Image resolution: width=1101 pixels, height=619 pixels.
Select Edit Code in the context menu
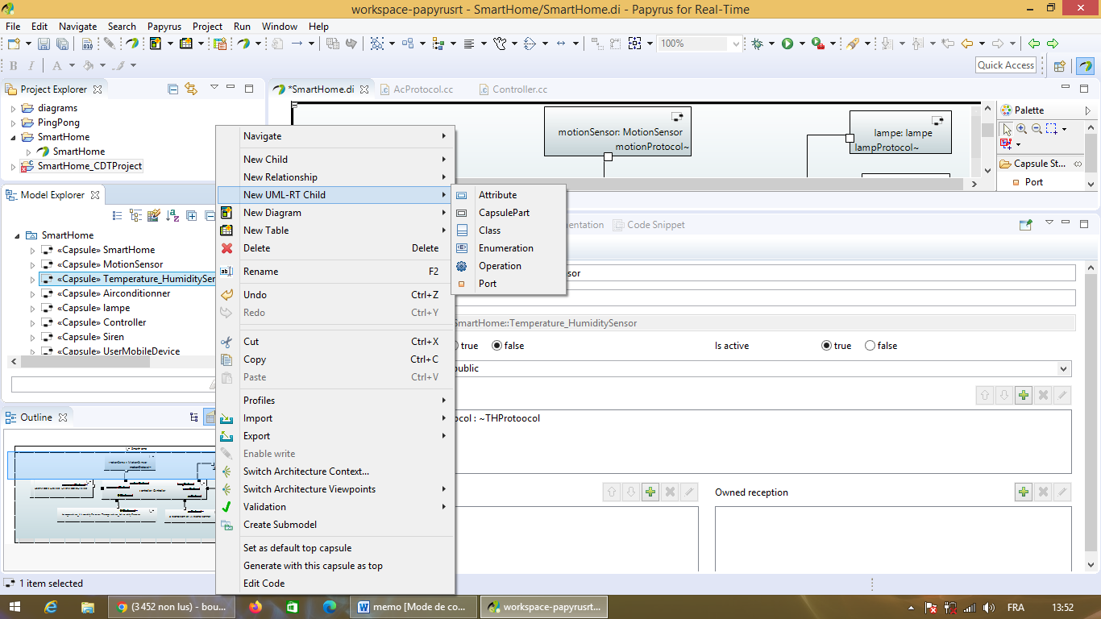[x=334, y=584]
